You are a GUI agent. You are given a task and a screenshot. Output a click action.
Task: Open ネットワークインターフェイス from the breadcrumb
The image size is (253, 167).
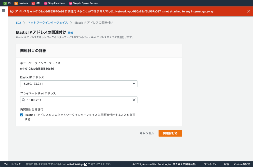coord(48,23)
